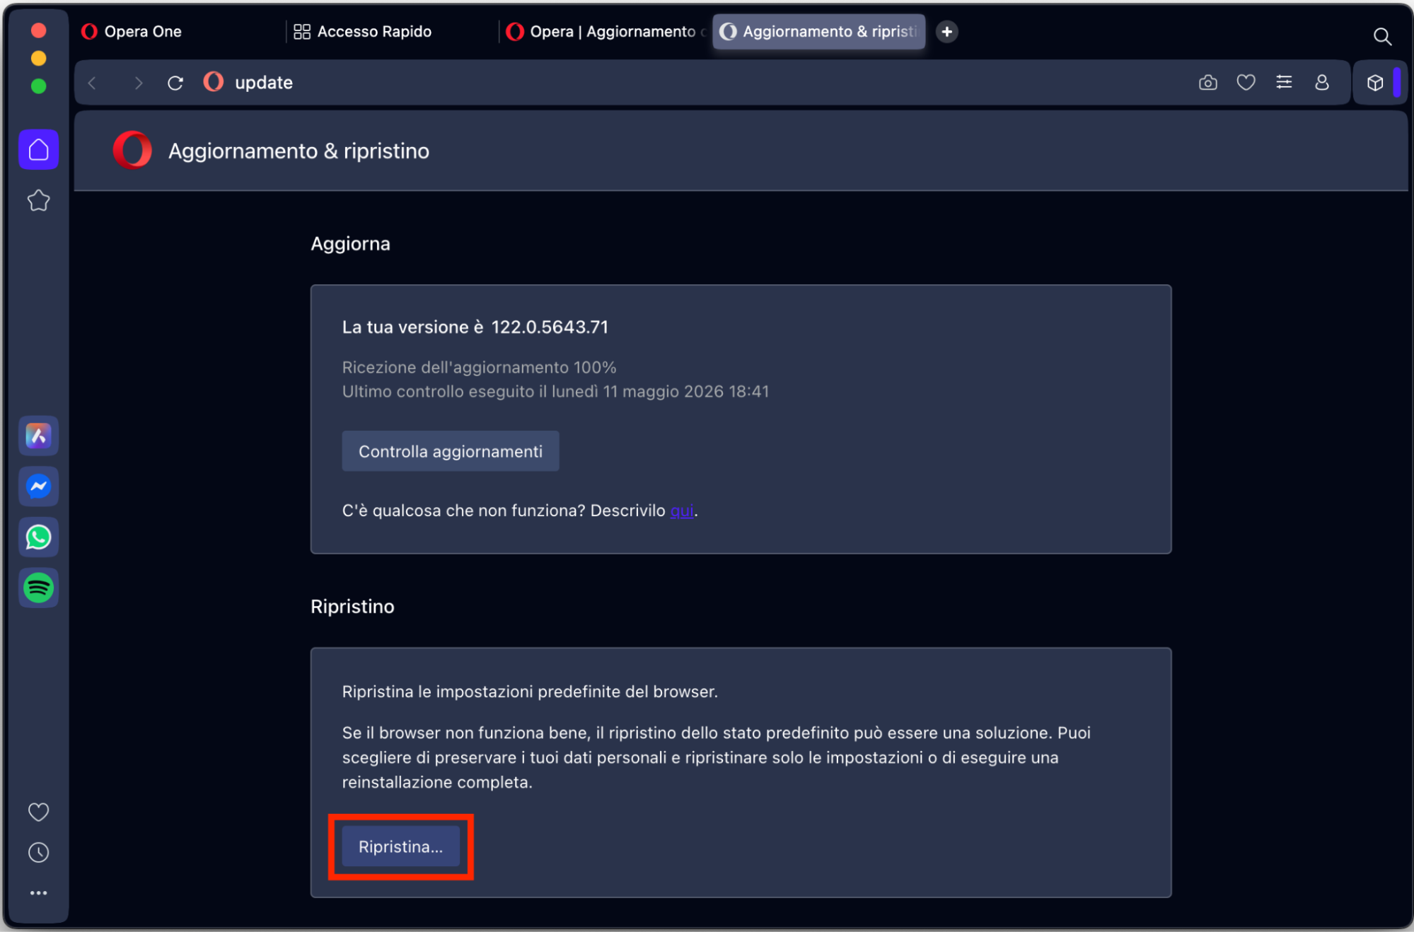Add page to bookmarks heart in toolbar
The image size is (1414, 932).
(x=1246, y=83)
